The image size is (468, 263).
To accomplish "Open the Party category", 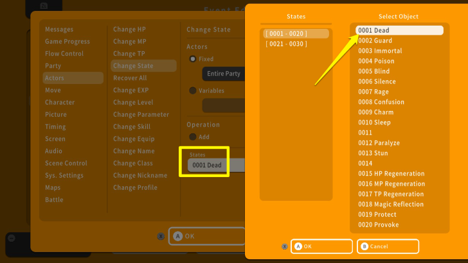I will (53, 66).
